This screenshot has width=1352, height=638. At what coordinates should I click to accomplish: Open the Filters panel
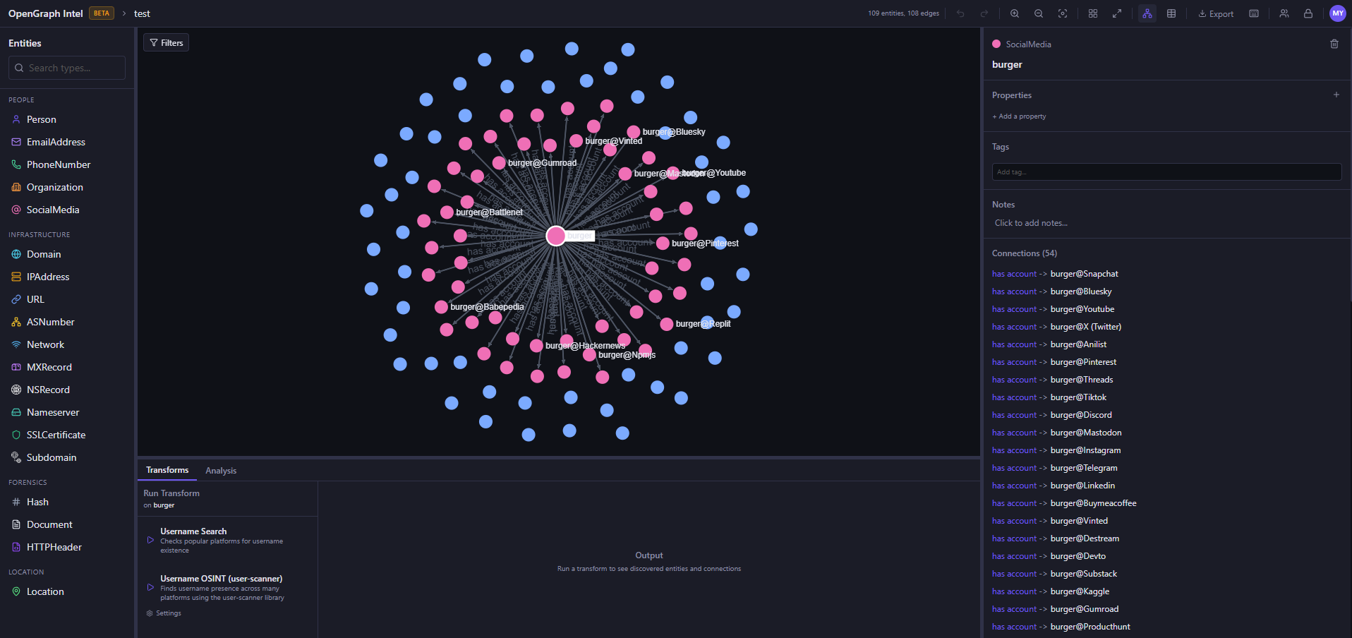point(167,43)
